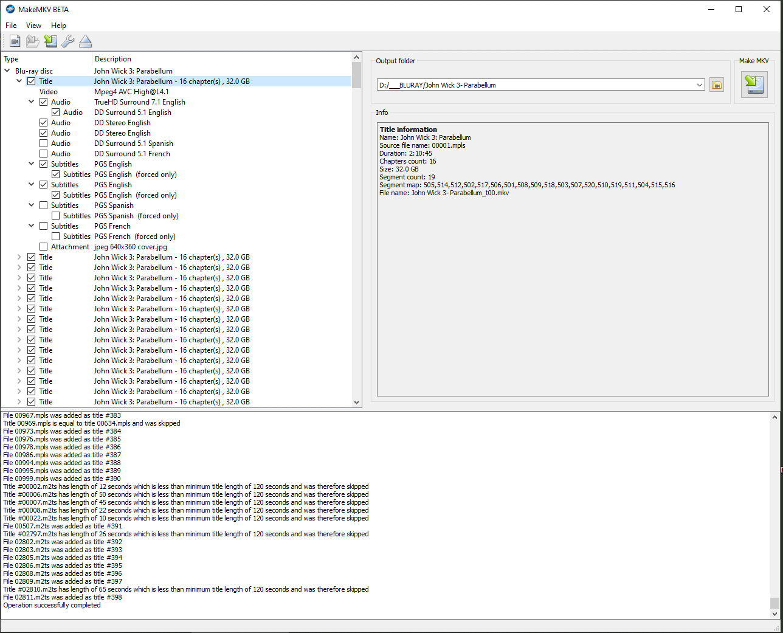
Task: Open Preferences wrench icon
Action: (68, 41)
